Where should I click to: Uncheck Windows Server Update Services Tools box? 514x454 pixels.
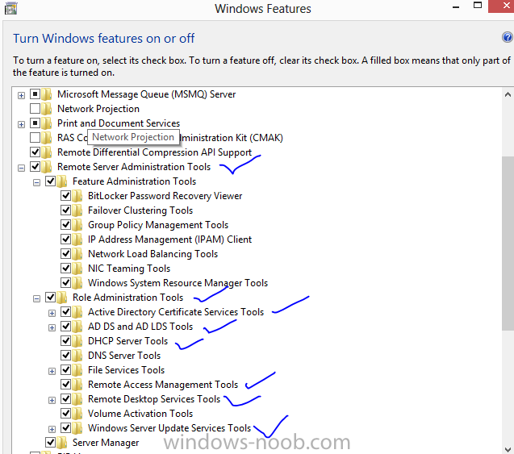tap(66, 427)
